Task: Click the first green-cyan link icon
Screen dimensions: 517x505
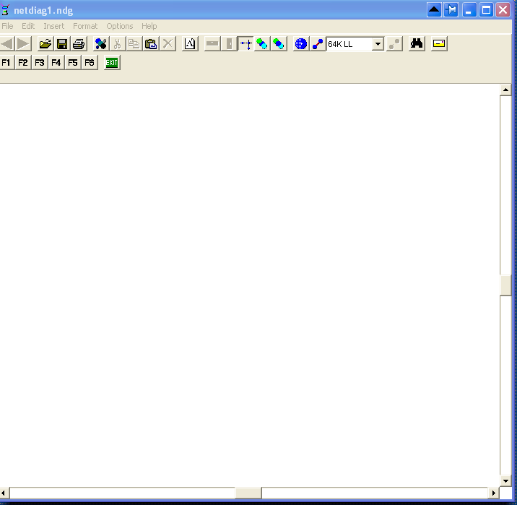Action: (x=262, y=43)
